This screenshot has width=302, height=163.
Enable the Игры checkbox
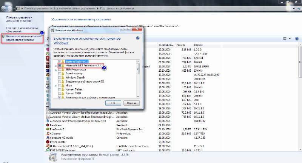[60, 85]
